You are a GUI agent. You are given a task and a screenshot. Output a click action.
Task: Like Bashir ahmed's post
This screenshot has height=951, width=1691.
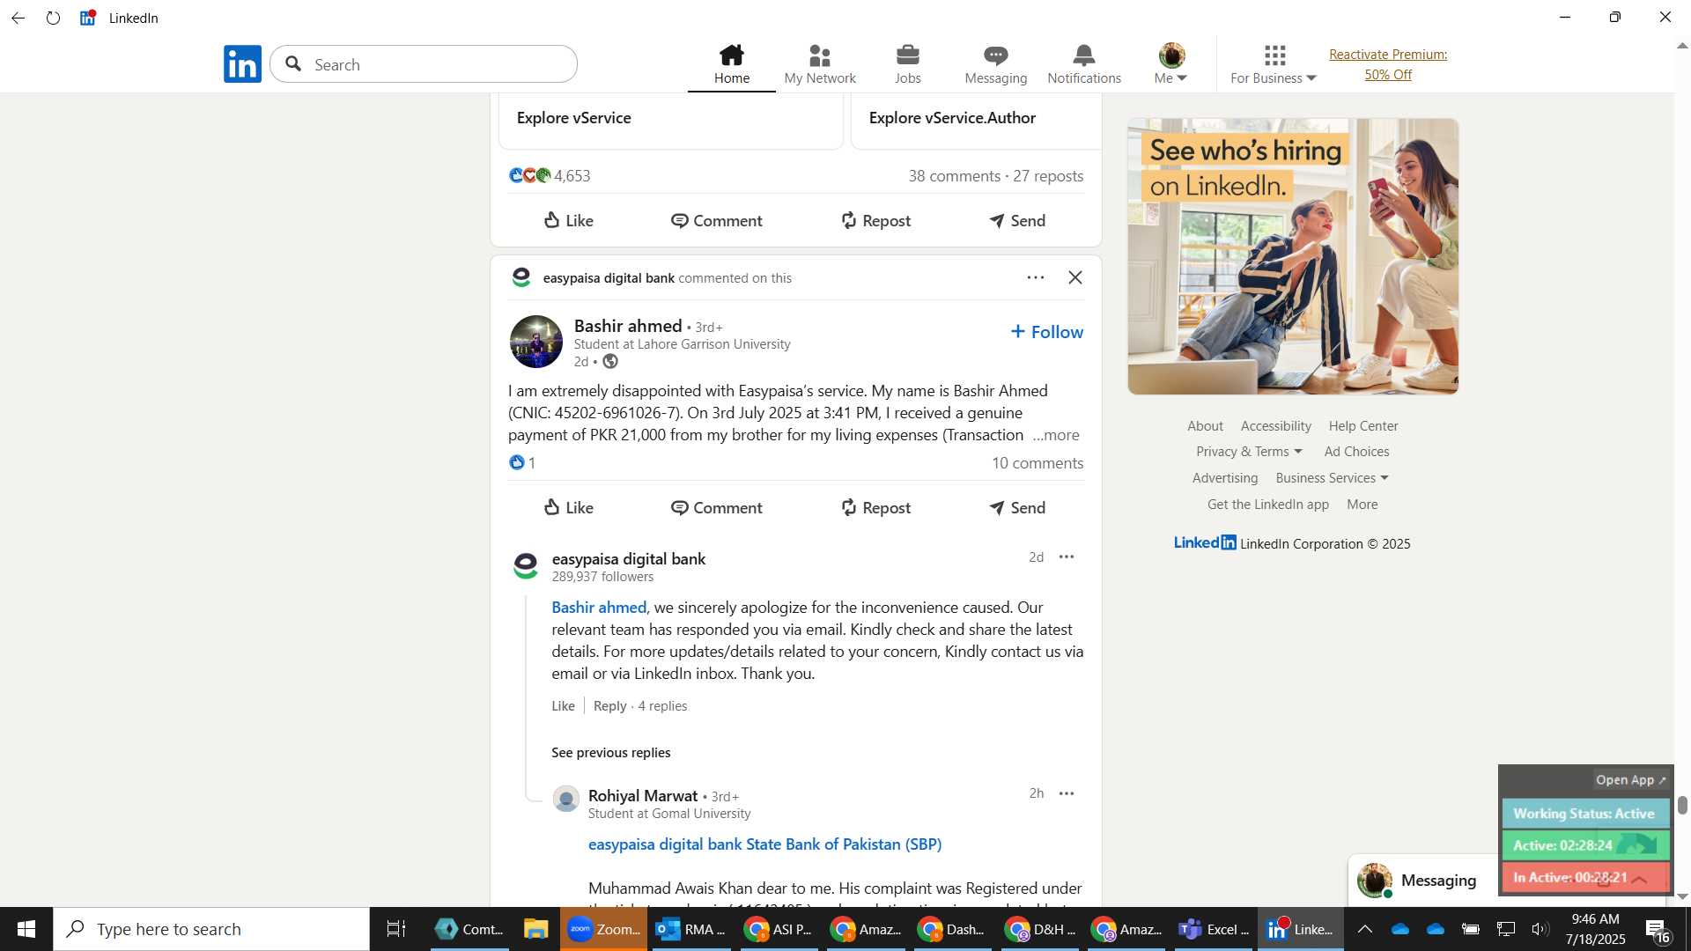[569, 507]
